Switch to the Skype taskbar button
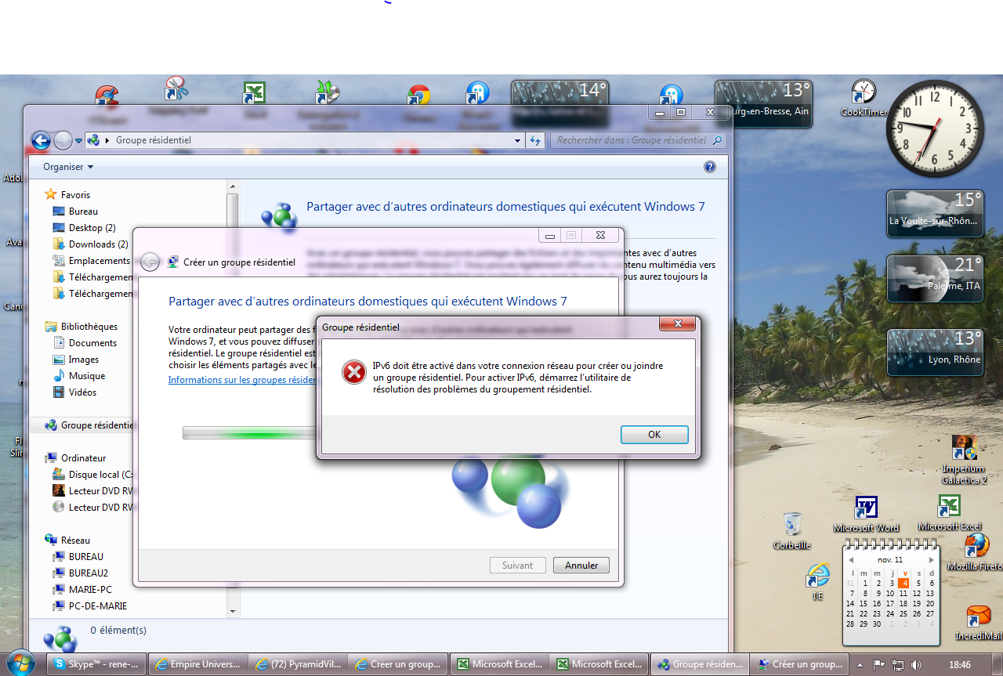 click(x=96, y=664)
